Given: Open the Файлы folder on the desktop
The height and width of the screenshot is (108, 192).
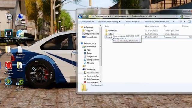Looking at the screenshot, I should pyautogui.click(x=20, y=67).
